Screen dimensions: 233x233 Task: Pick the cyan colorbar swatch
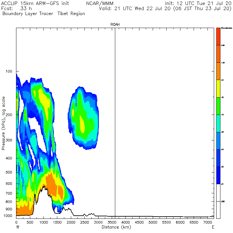point(218,123)
